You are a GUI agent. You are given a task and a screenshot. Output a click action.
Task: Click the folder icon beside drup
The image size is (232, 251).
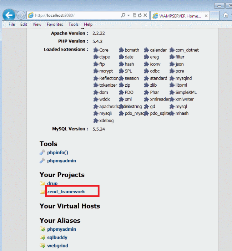(x=42, y=183)
